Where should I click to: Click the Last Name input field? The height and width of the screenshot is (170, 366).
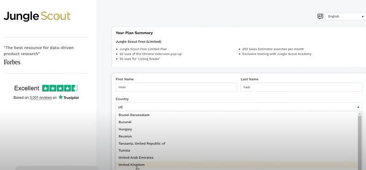pos(301,87)
